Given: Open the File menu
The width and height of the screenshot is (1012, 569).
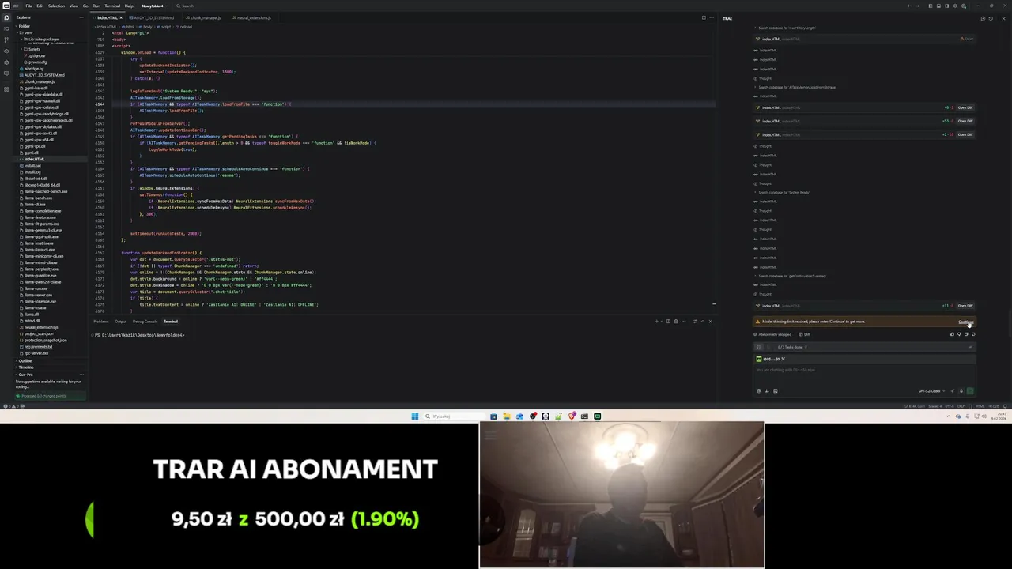Looking at the screenshot, I should 28,6.
